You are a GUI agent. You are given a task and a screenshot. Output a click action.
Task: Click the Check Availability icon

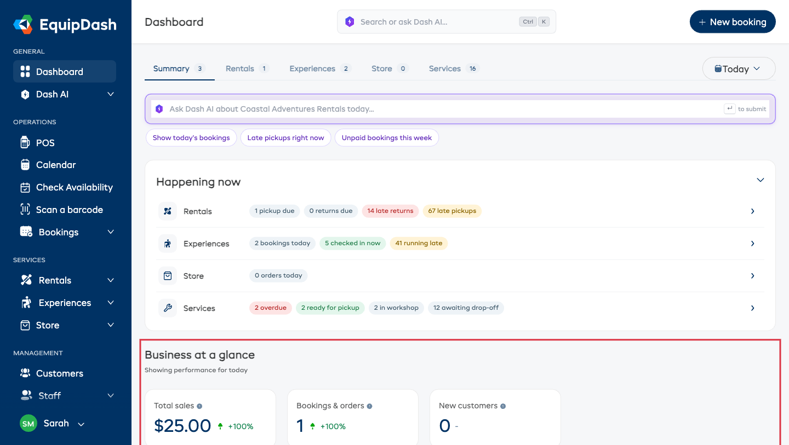click(x=25, y=187)
